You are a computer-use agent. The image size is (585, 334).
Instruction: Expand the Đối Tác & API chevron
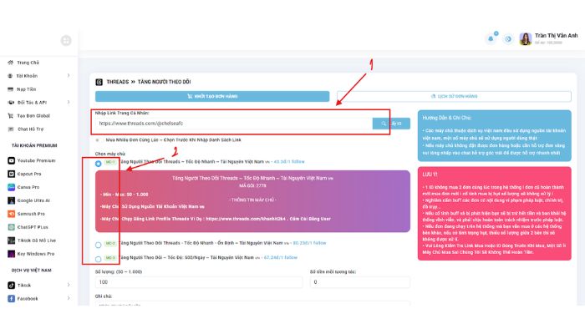point(69,102)
